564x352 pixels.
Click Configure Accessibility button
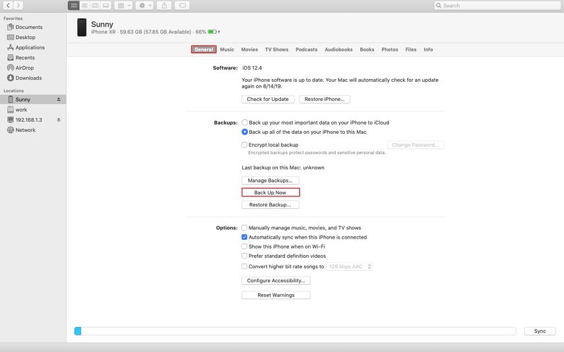point(276,280)
